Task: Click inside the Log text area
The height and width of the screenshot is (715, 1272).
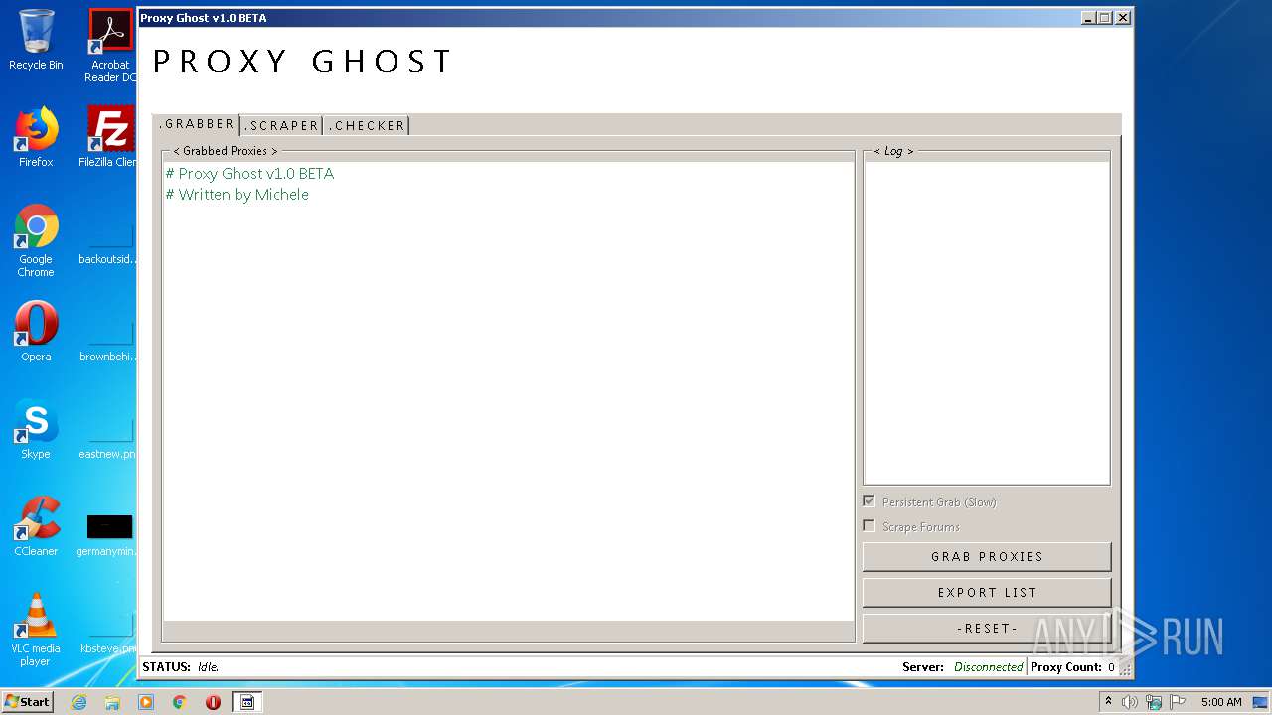Action: point(987,323)
